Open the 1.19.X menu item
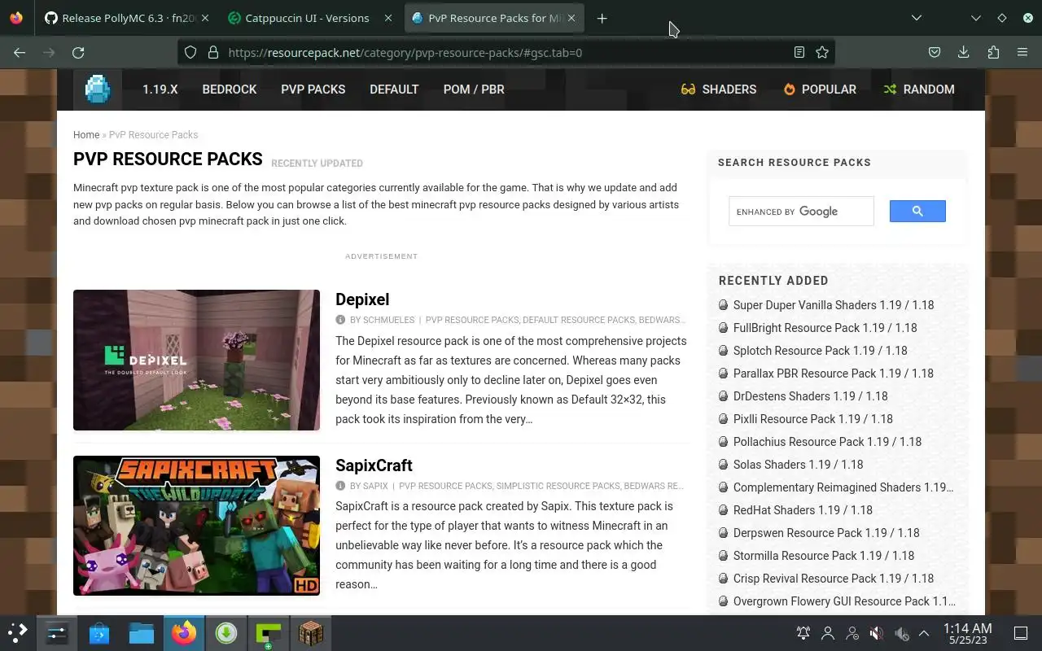 [160, 90]
